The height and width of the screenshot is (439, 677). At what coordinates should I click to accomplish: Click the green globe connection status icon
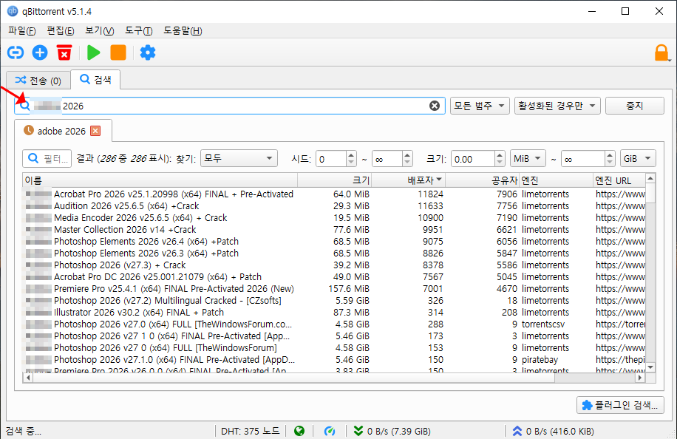pyautogui.click(x=299, y=431)
